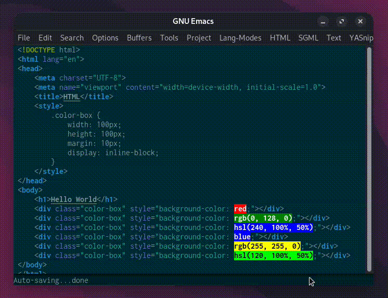Viewport: 388px width, 298px height.
Task: Click the hsl(240, 100%, 50%) blue highlight
Action: point(274,227)
